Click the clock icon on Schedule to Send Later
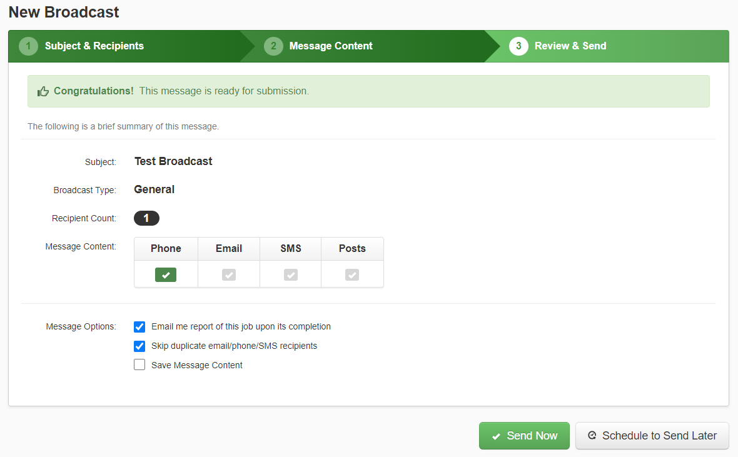Screen dimensions: 738x457 pos(592,436)
